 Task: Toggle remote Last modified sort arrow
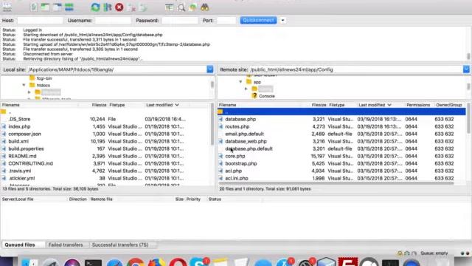[389, 105]
